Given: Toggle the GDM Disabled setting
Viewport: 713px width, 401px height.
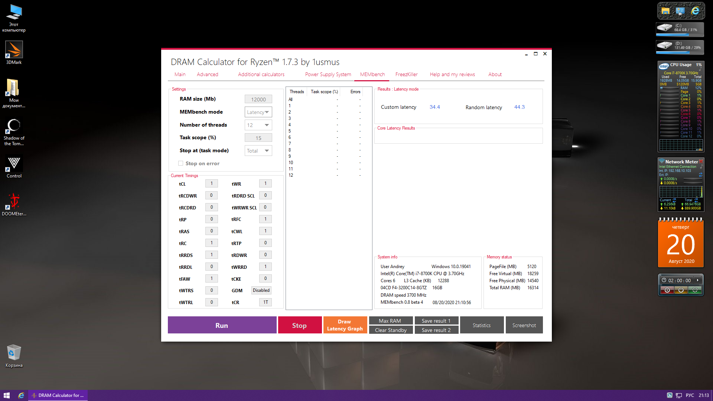Looking at the screenshot, I should 261,290.
